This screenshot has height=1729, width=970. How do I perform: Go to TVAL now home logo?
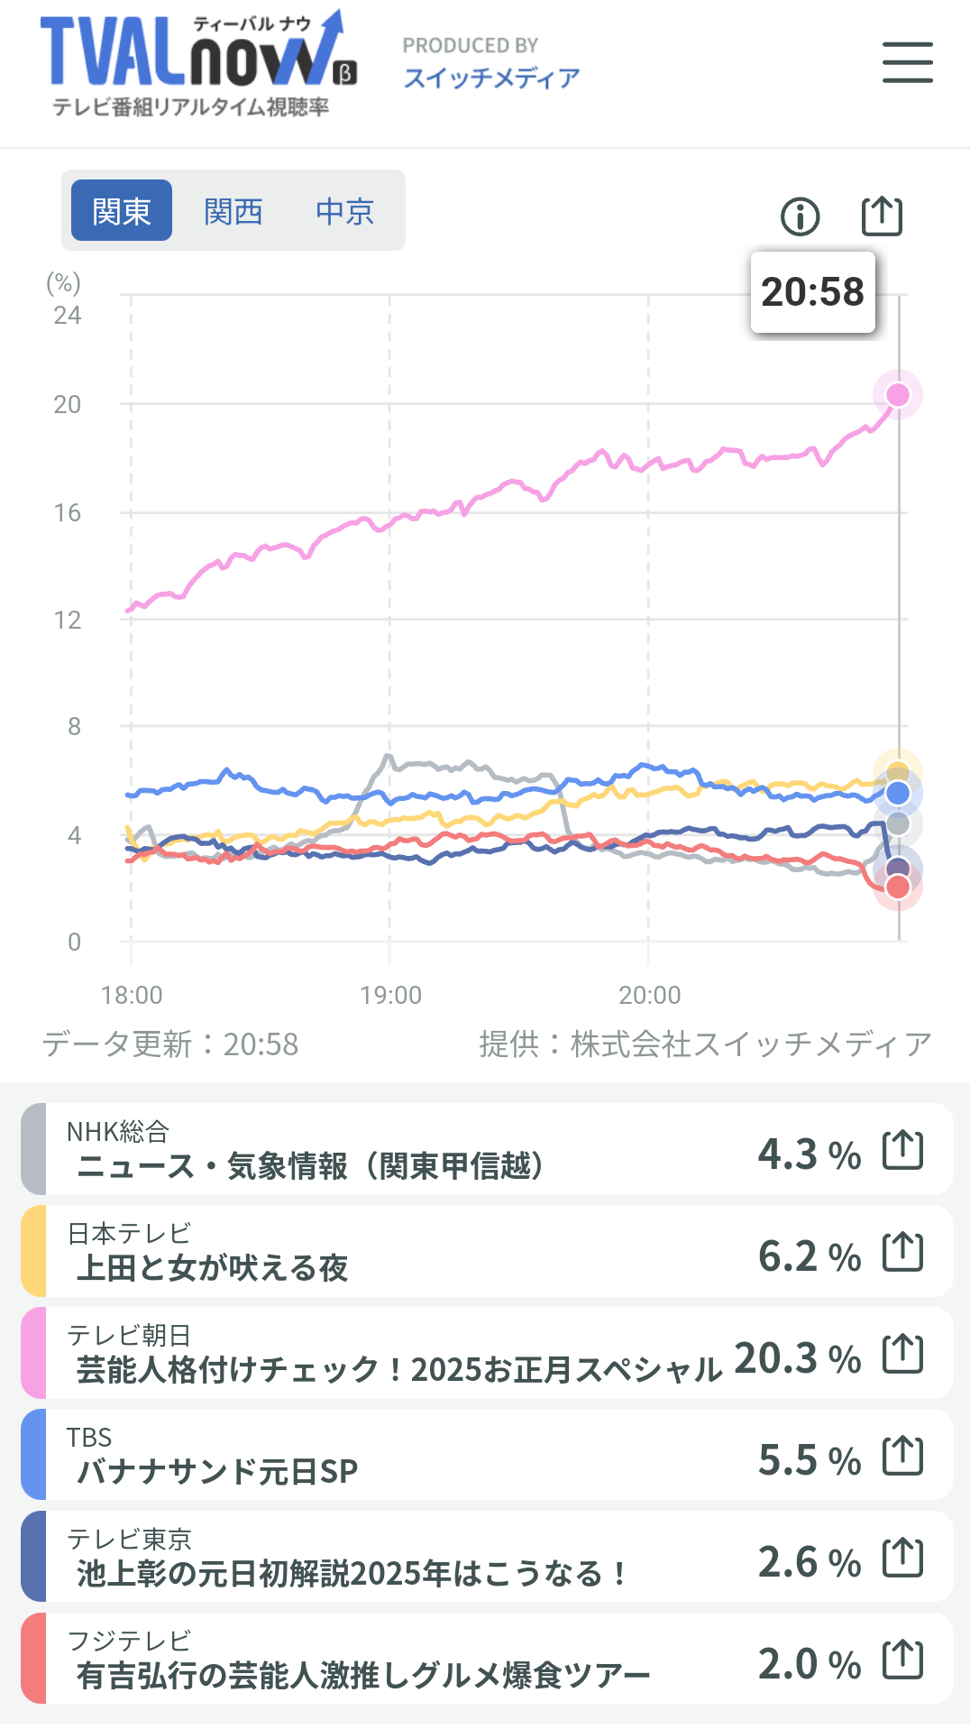coord(198,63)
